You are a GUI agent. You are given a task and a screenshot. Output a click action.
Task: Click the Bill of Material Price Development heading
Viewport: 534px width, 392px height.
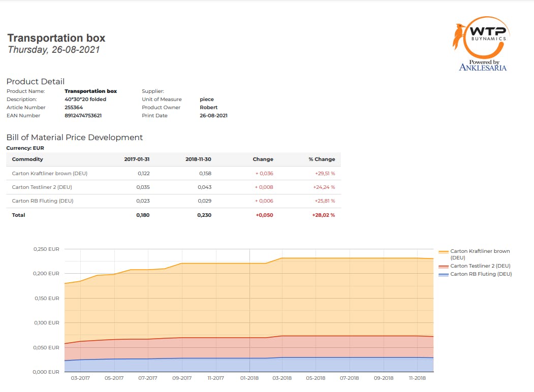click(x=74, y=138)
